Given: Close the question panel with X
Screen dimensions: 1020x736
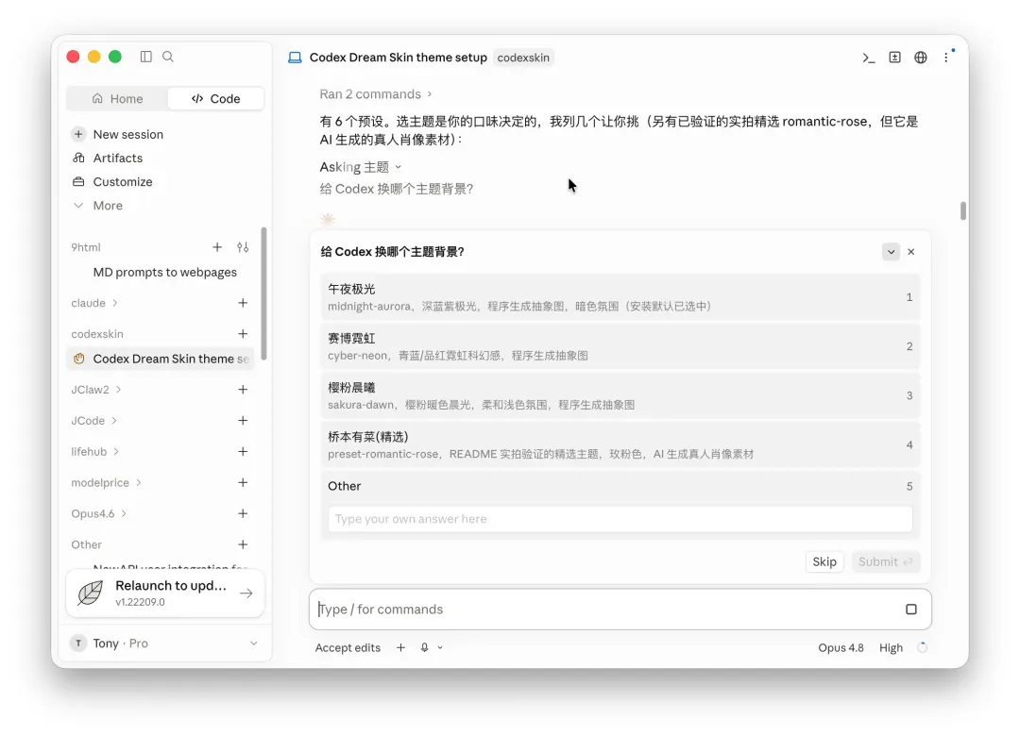Looking at the screenshot, I should [910, 252].
